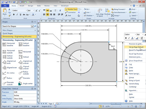Select the Text tool
The image size is (146, 109).
(x=68, y=15)
